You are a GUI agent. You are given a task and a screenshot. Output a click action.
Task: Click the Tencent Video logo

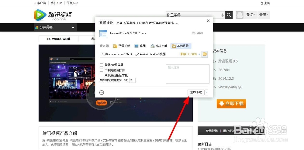[x=53, y=15]
